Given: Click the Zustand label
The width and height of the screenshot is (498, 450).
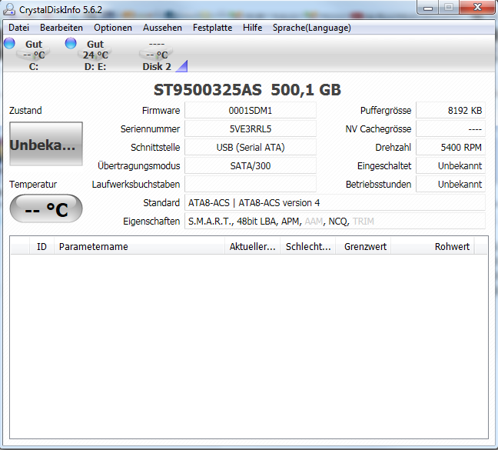Looking at the screenshot, I should pos(25,111).
